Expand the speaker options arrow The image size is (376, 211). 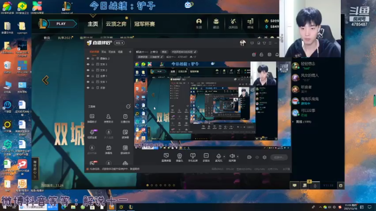click(238, 157)
